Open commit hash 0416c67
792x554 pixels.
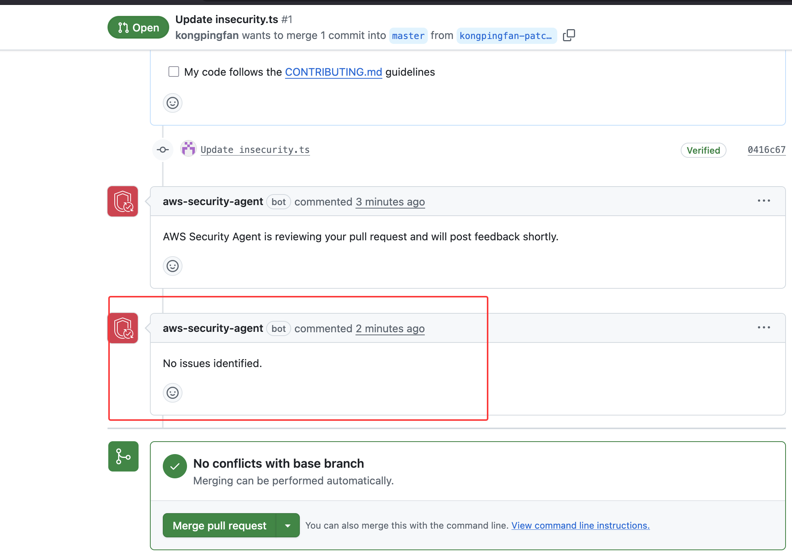[766, 150]
